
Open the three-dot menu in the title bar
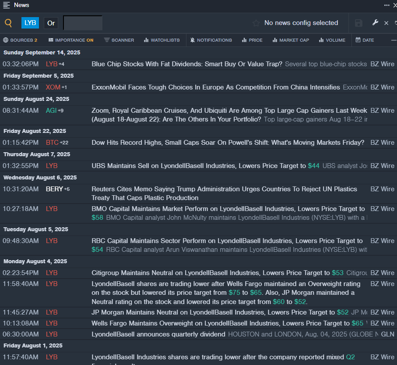click(x=386, y=5)
